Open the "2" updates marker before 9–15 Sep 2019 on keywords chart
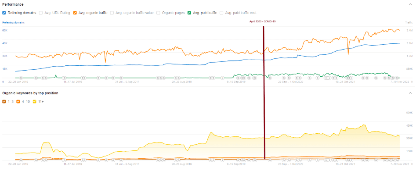The image size is (416, 171). click(x=222, y=160)
